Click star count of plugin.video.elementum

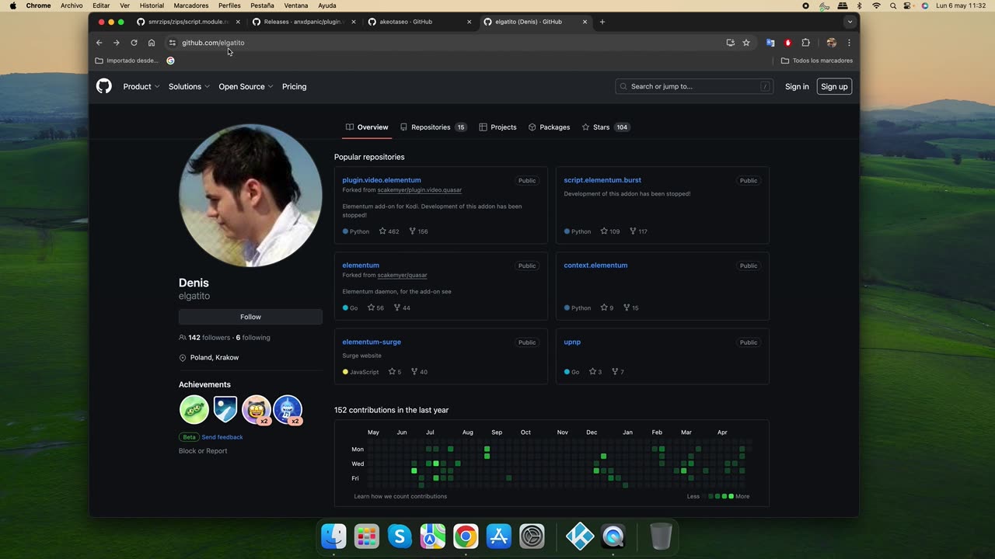pyautogui.click(x=389, y=231)
